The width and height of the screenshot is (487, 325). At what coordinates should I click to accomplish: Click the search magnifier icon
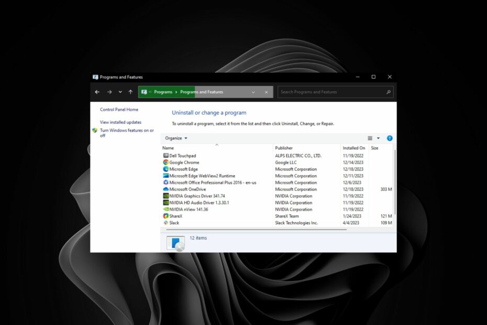click(389, 92)
